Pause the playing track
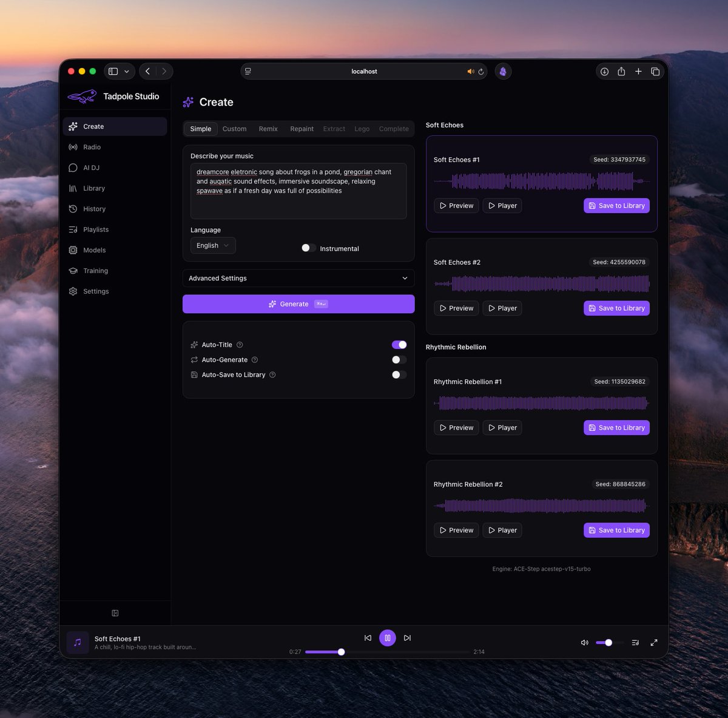The image size is (728, 718). point(388,638)
